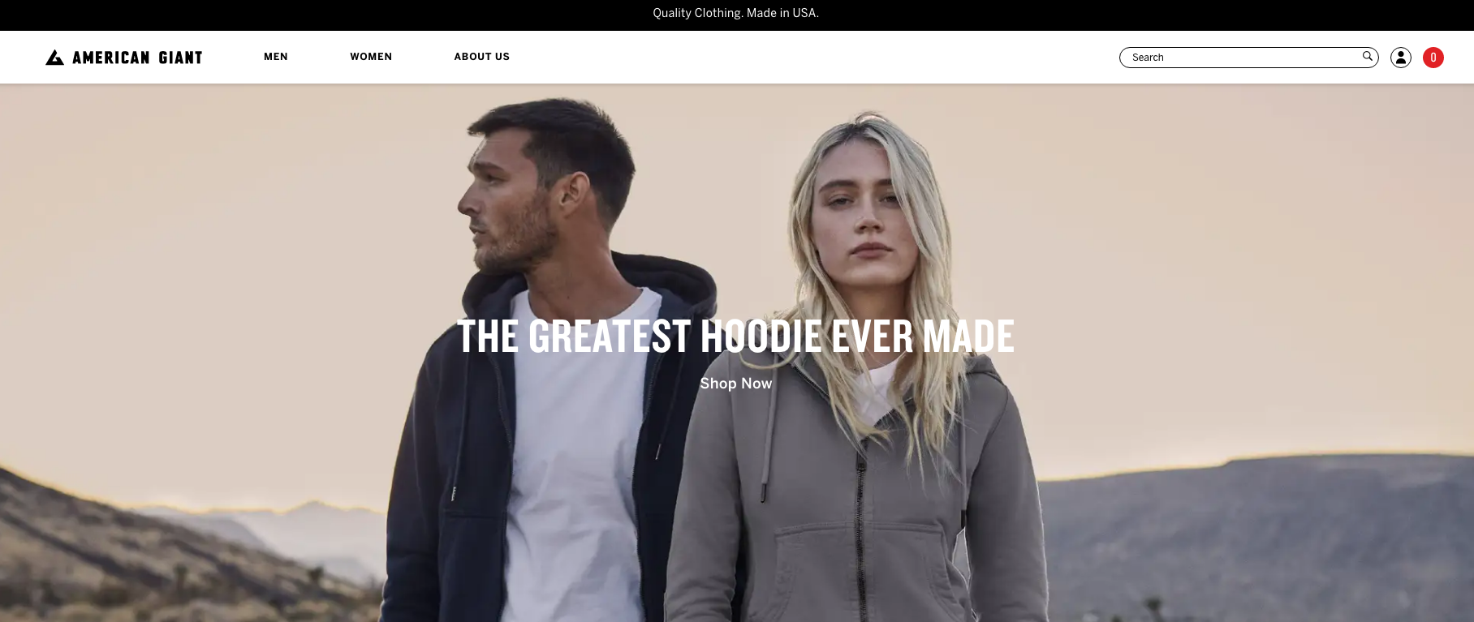Viewport: 1474px width, 622px height.
Task: Click the magnifying glass search icon
Action: click(1367, 56)
